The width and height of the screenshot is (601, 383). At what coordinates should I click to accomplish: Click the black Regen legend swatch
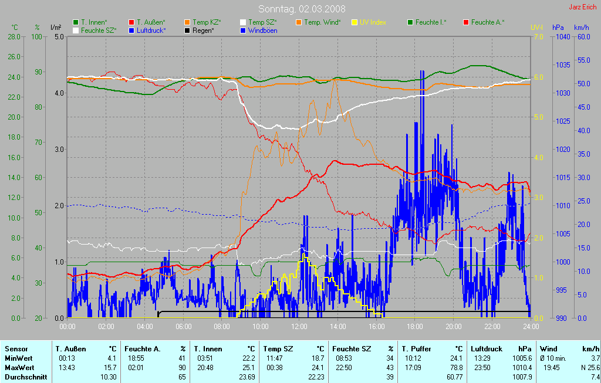[187, 30]
